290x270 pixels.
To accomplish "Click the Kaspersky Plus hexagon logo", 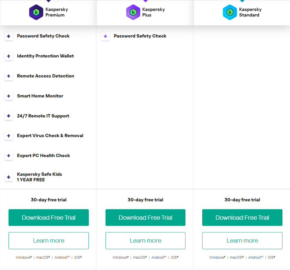I will point(133,12).
